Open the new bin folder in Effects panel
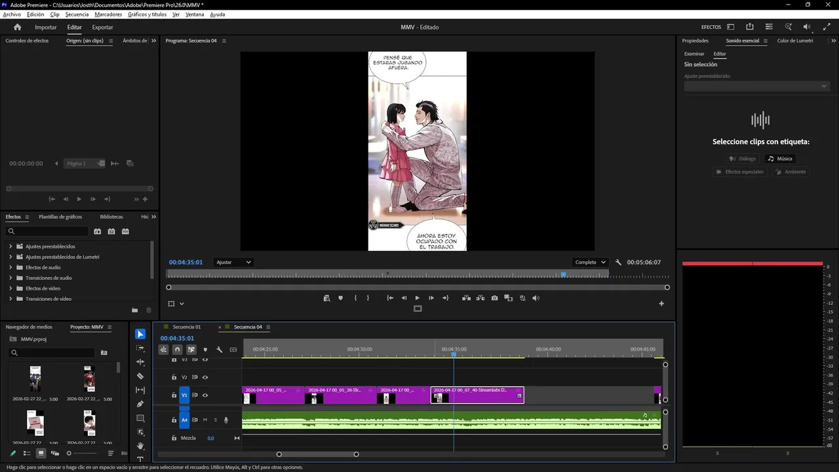This screenshot has height=472, width=839. coord(135,310)
